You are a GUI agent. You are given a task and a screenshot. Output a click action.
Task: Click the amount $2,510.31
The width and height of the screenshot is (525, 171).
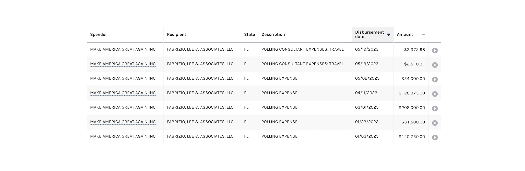(x=414, y=64)
